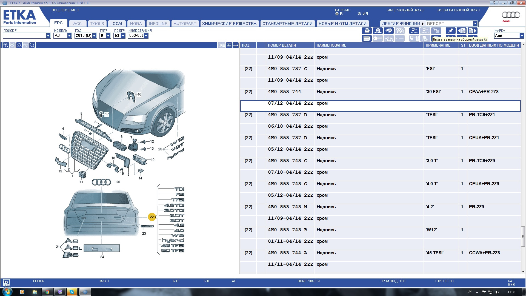
Task: Switch to the ХИМИЧЕСКИЕ ВЕЩЕСТВА tab
Action: pos(229,24)
